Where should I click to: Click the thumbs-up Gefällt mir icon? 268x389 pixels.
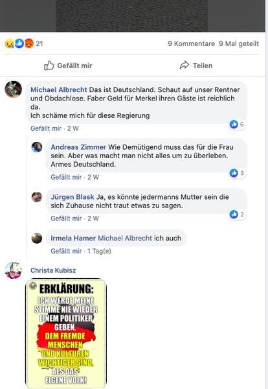pos(49,65)
